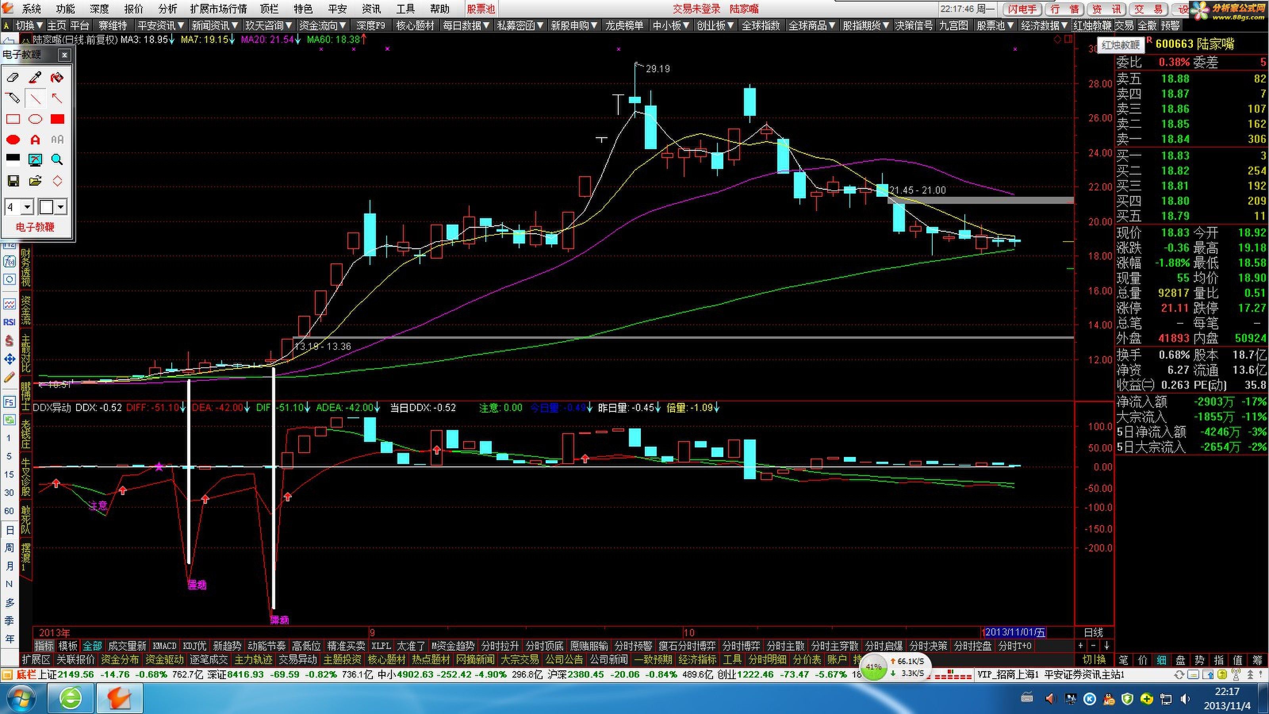Screen dimensions: 1269x714
Task: Click the blue four-way move arrows icon
Action: [10, 359]
